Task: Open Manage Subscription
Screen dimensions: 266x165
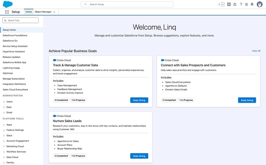Action: click(x=14, y=79)
